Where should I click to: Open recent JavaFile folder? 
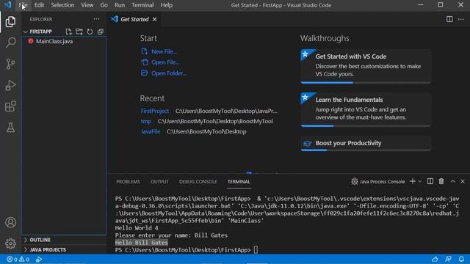coord(151,131)
